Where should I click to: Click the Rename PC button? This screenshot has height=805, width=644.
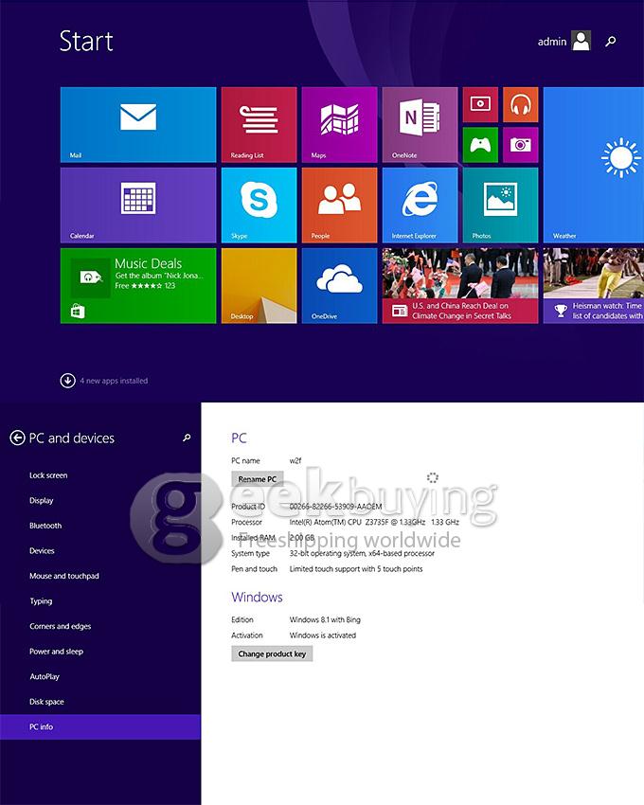click(x=258, y=479)
